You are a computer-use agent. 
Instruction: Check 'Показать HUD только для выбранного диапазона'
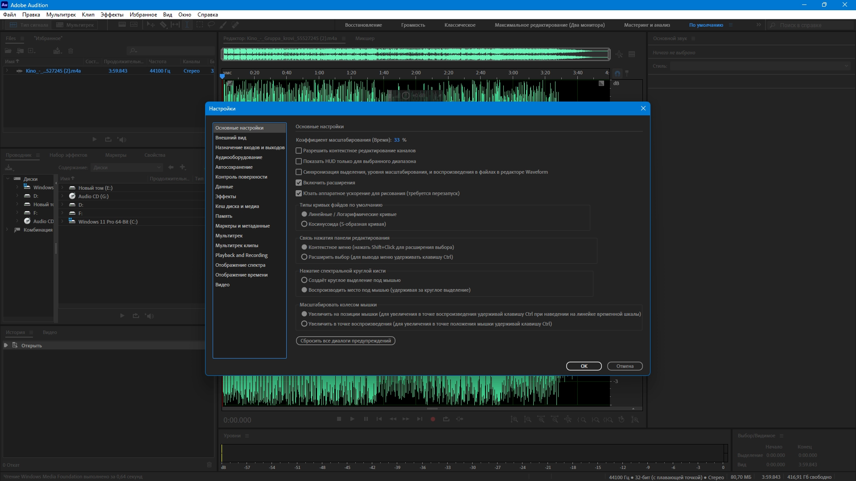[299, 161]
